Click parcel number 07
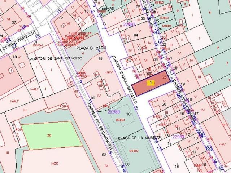 tap(149, 74)
